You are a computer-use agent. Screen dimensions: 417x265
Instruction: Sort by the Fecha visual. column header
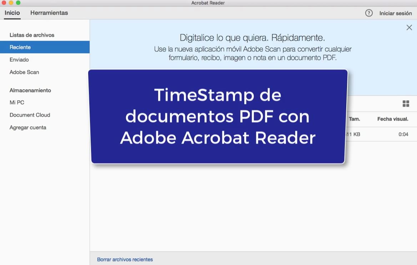[392, 119]
